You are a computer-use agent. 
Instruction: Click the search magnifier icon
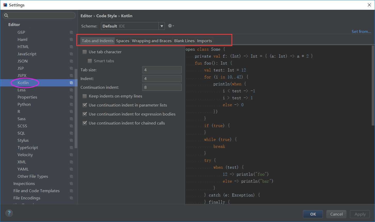pyautogui.click(x=6, y=15)
